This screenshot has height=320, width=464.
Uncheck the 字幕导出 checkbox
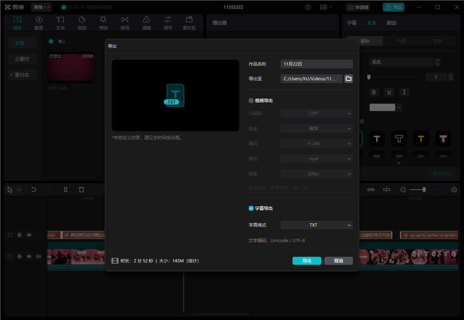(x=251, y=208)
